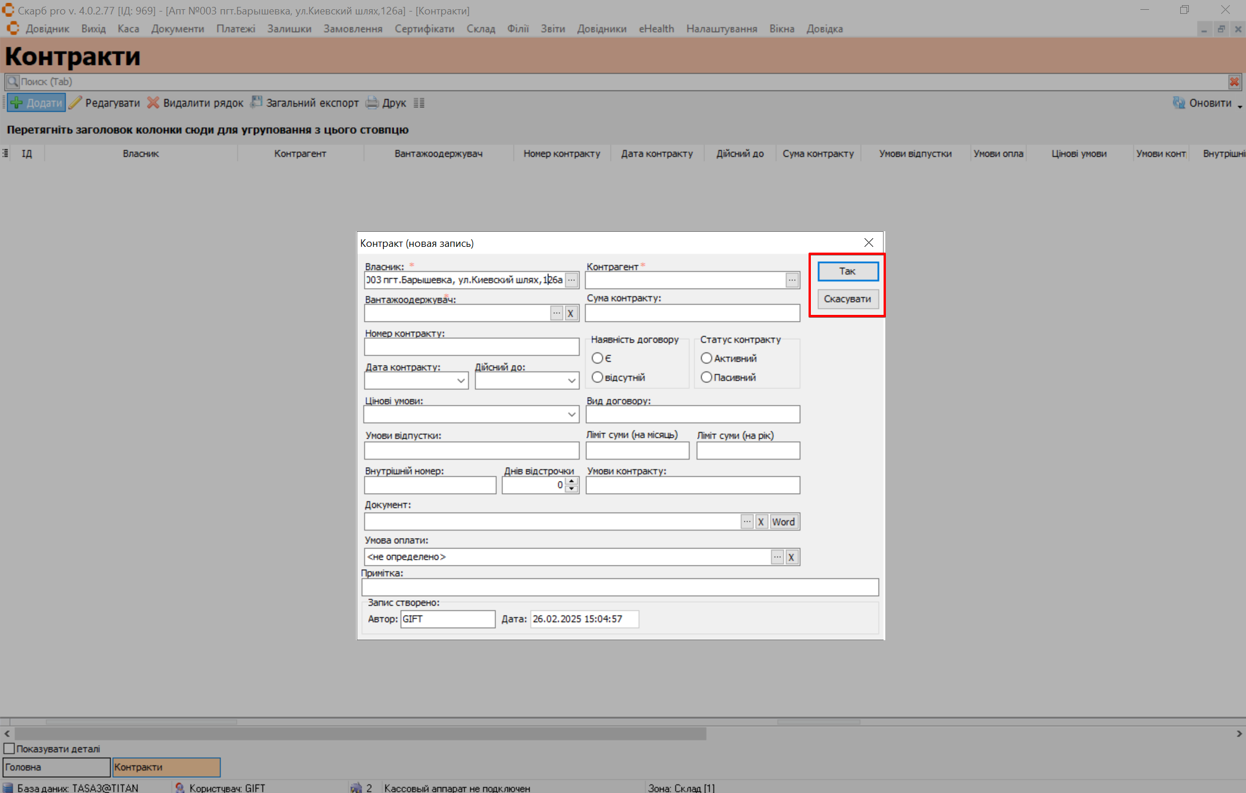Screen dimensions: 1246x793
Task: Click the user icon in status bar
Action: (180, 788)
